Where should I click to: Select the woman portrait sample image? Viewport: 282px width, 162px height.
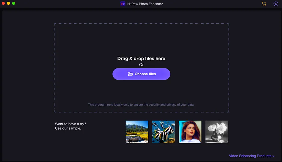[x=190, y=132]
